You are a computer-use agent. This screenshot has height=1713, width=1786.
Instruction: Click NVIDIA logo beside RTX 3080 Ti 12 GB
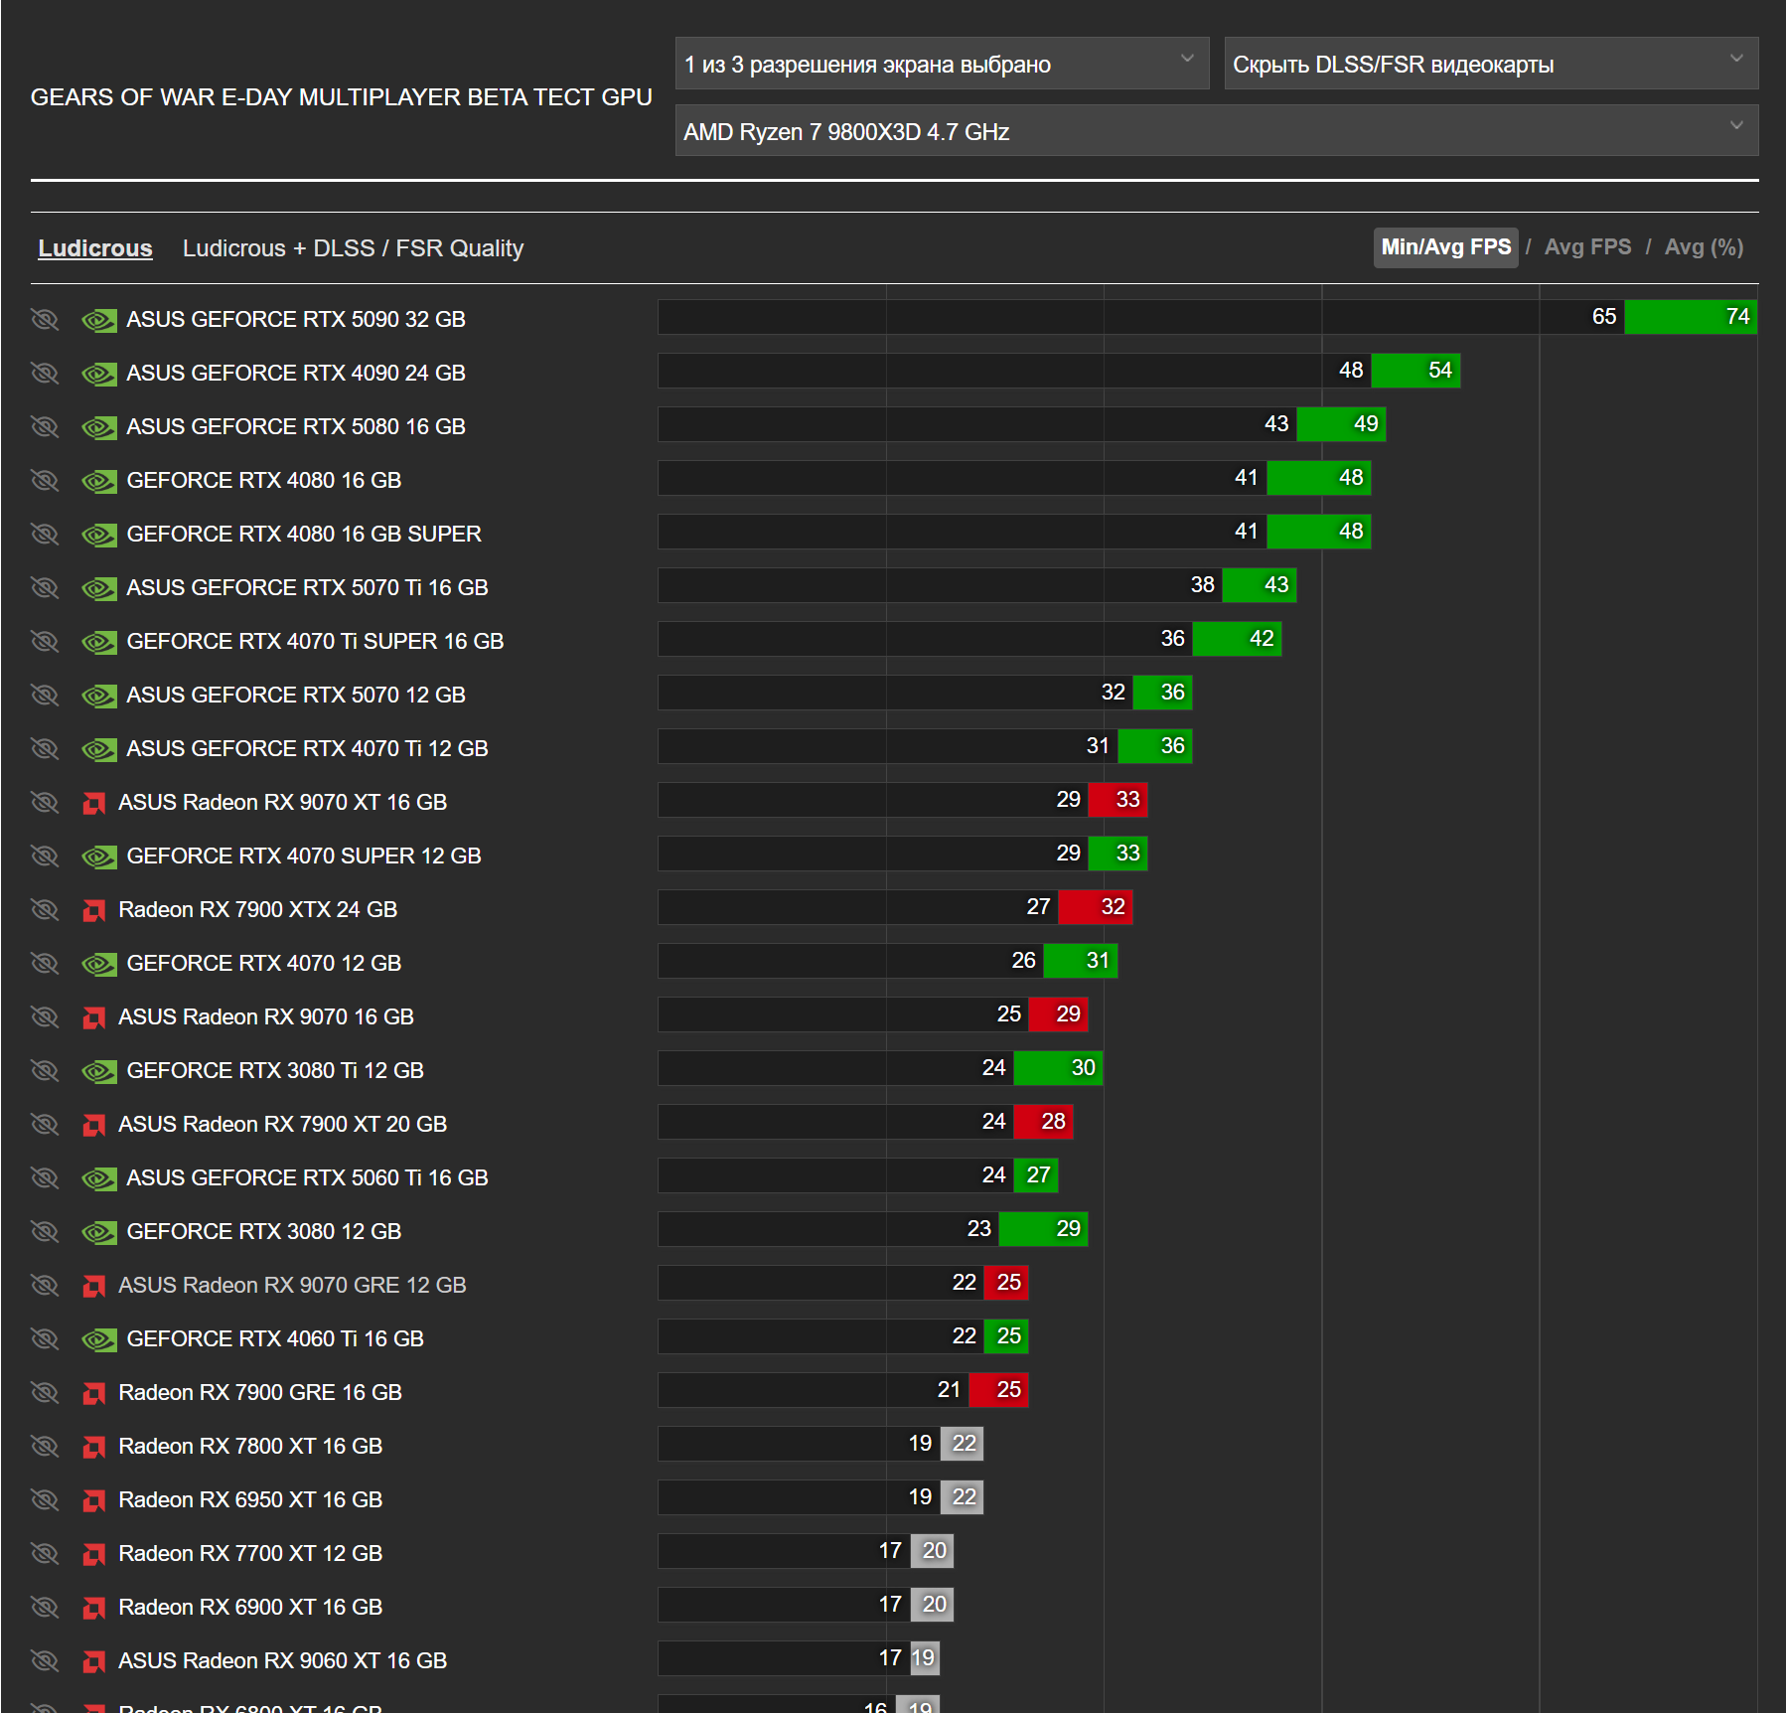pyautogui.click(x=99, y=1071)
